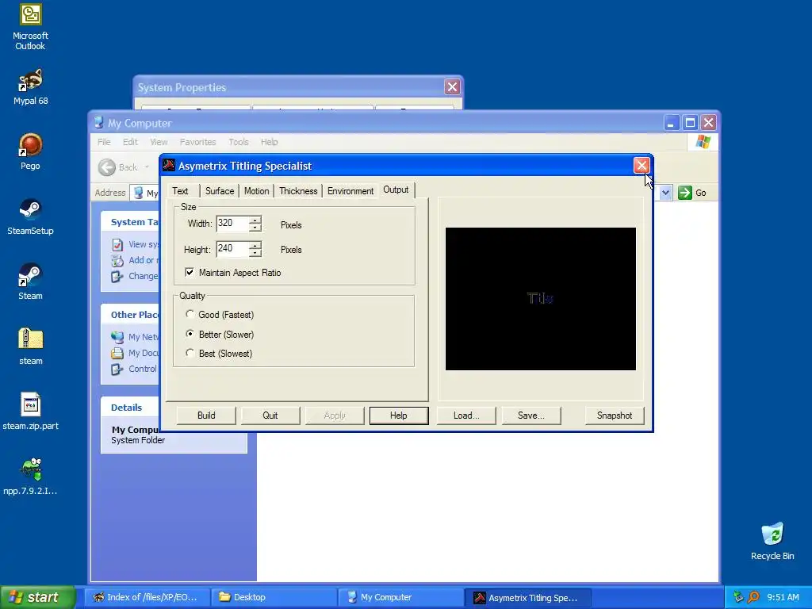This screenshot has width=812, height=609.
Task: Click the Height input field
Action: 232,248
